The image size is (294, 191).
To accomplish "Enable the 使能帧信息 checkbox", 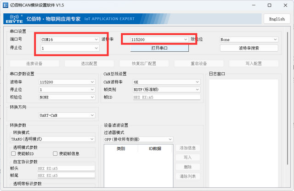I will point(55,153).
